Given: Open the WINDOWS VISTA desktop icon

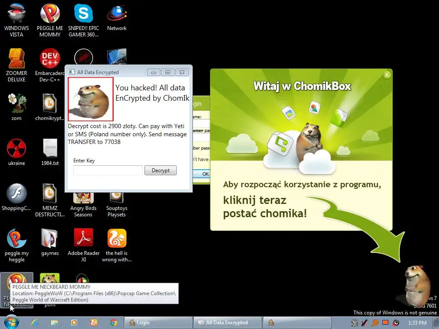Looking at the screenshot, I should pyautogui.click(x=17, y=20).
